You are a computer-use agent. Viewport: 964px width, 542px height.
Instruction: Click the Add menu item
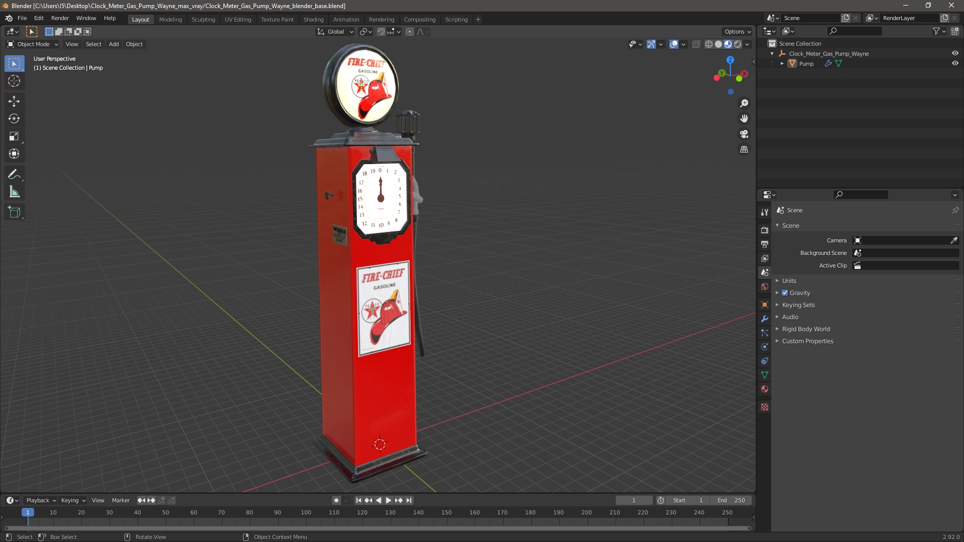(113, 44)
